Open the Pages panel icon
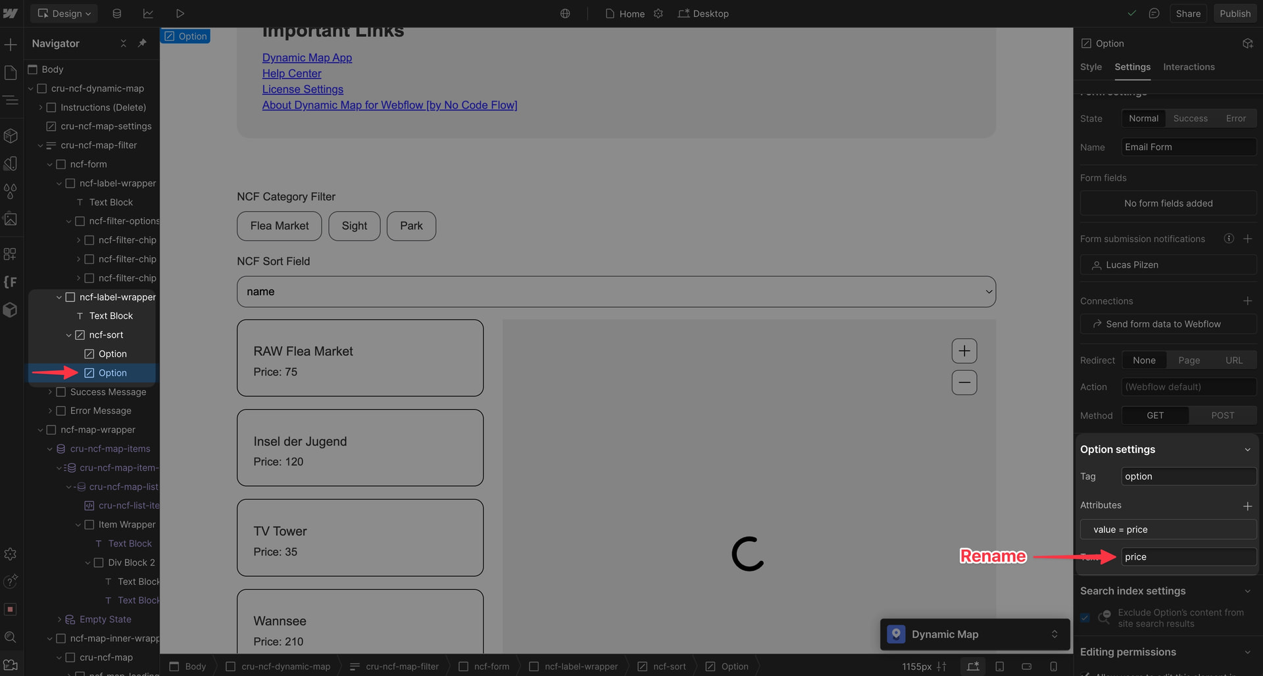This screenshot has width=1263, height=676. (x=11, y=72)
